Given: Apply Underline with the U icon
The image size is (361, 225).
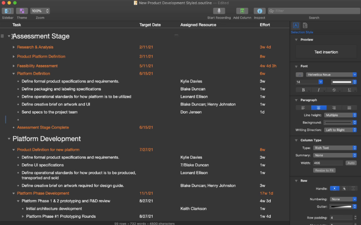Looking at the screenshot, I should (x=349, y=90).
